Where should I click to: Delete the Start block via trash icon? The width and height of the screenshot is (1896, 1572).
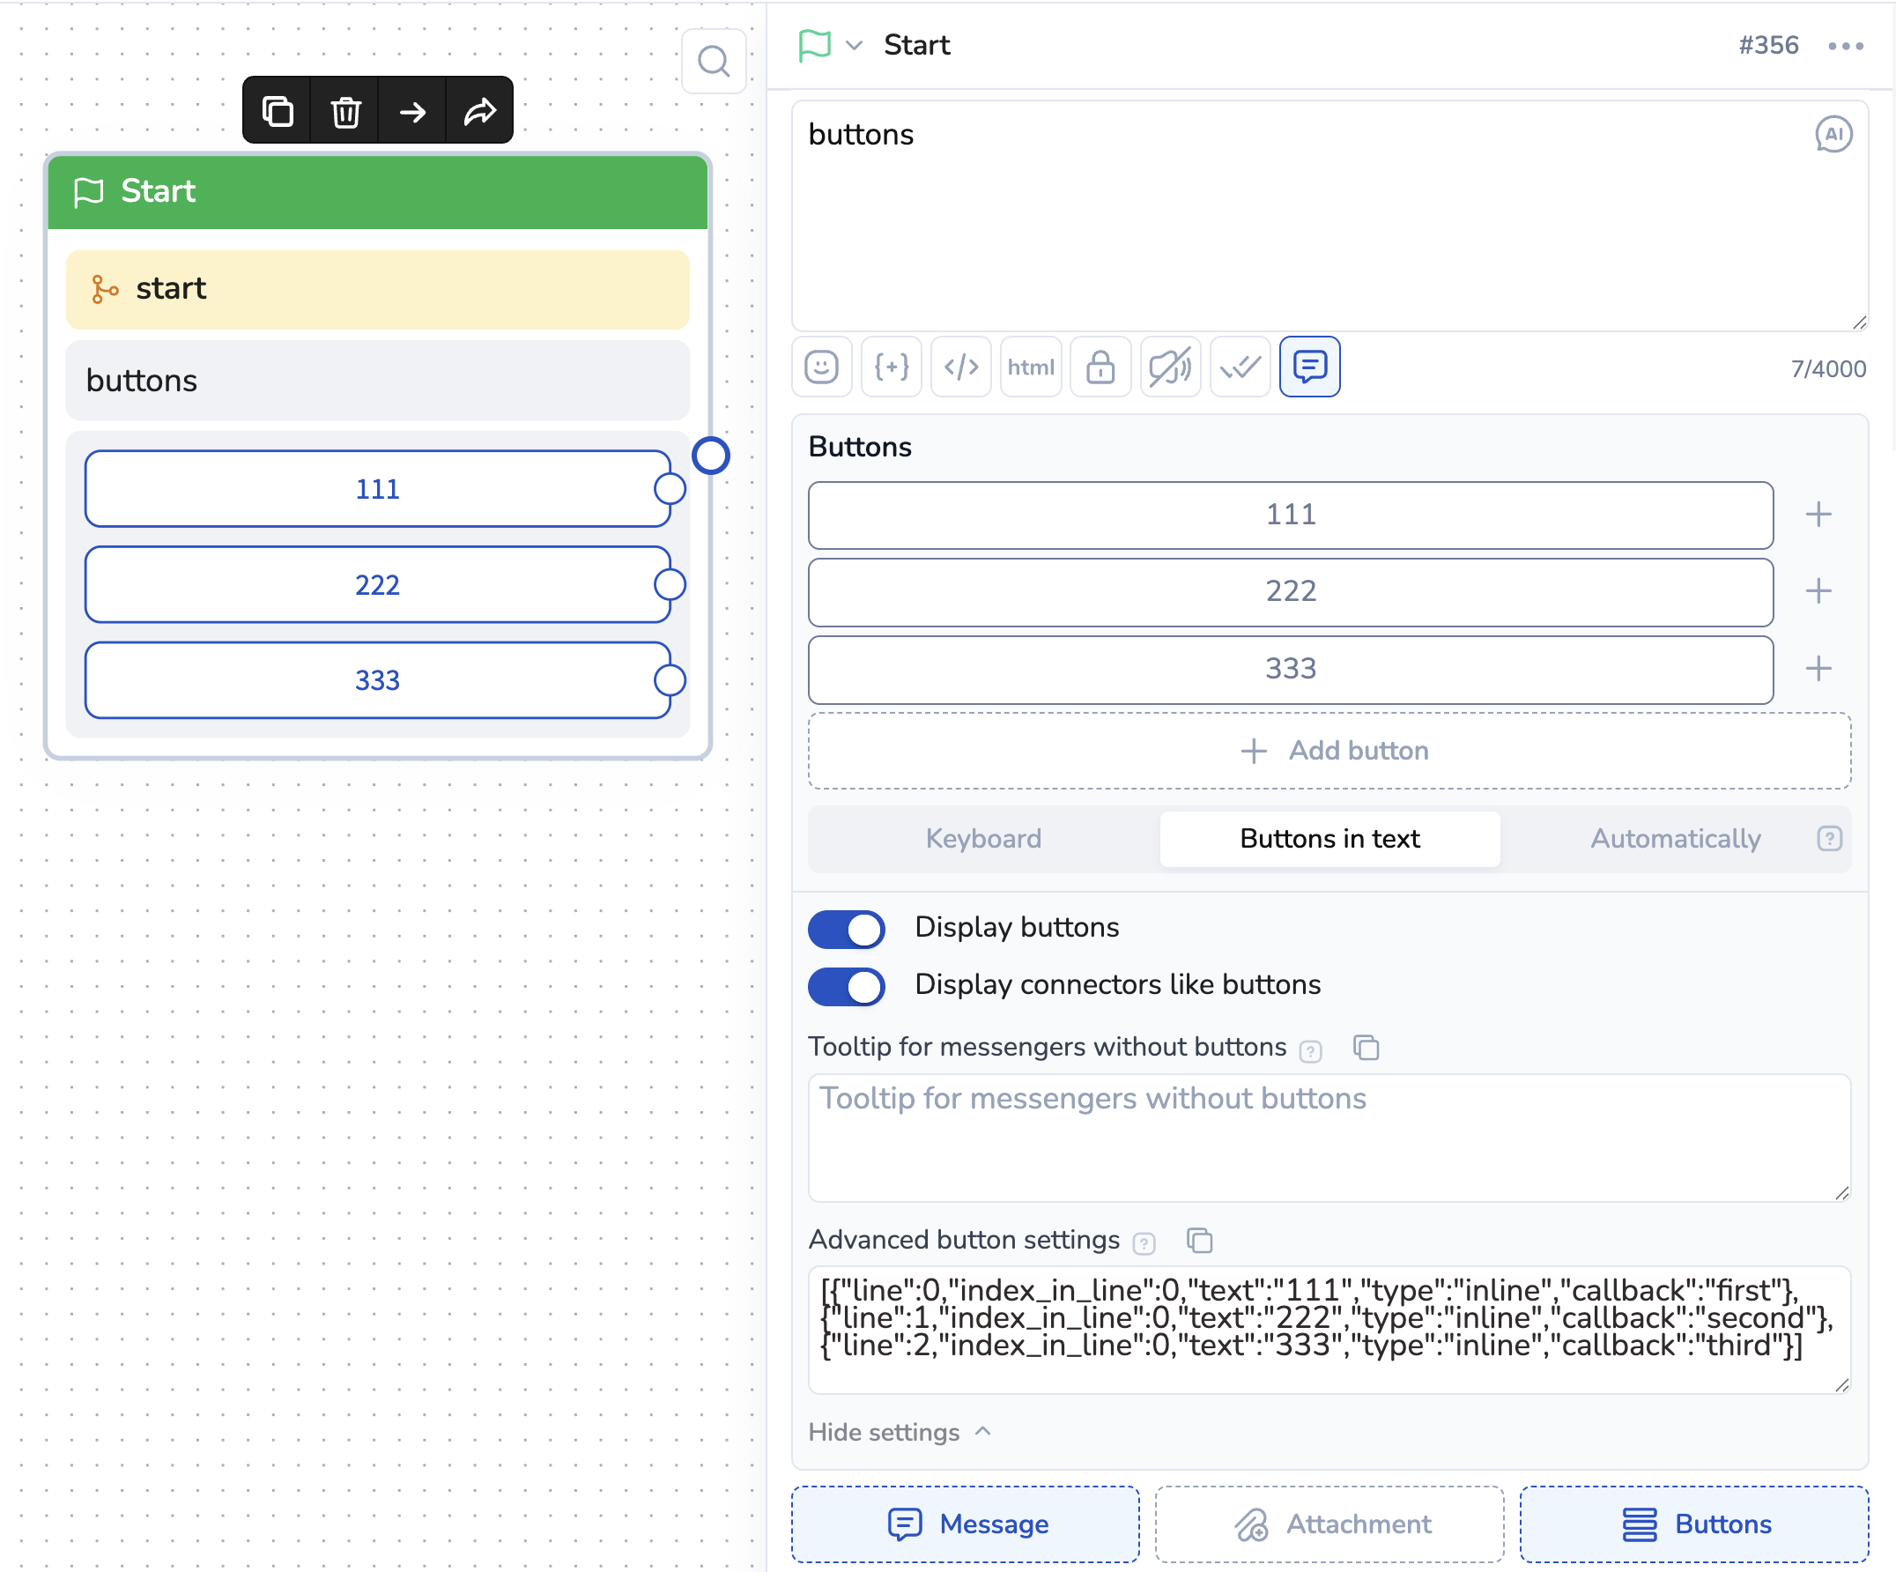[x=344, y=111]
